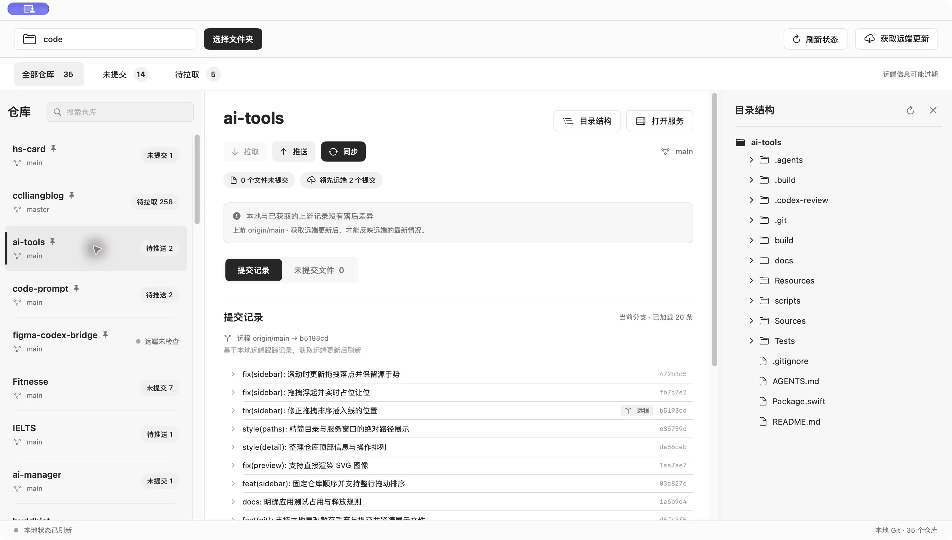Switch to the 未提交文件 0 tab
Viewport: 952px width, 540px height.
click(319, 270)
